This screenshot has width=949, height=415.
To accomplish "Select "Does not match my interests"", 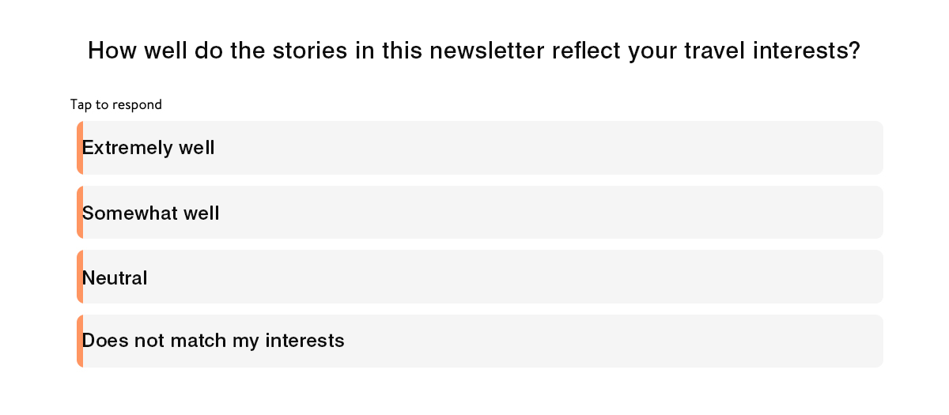I will (x=479, y=341).
